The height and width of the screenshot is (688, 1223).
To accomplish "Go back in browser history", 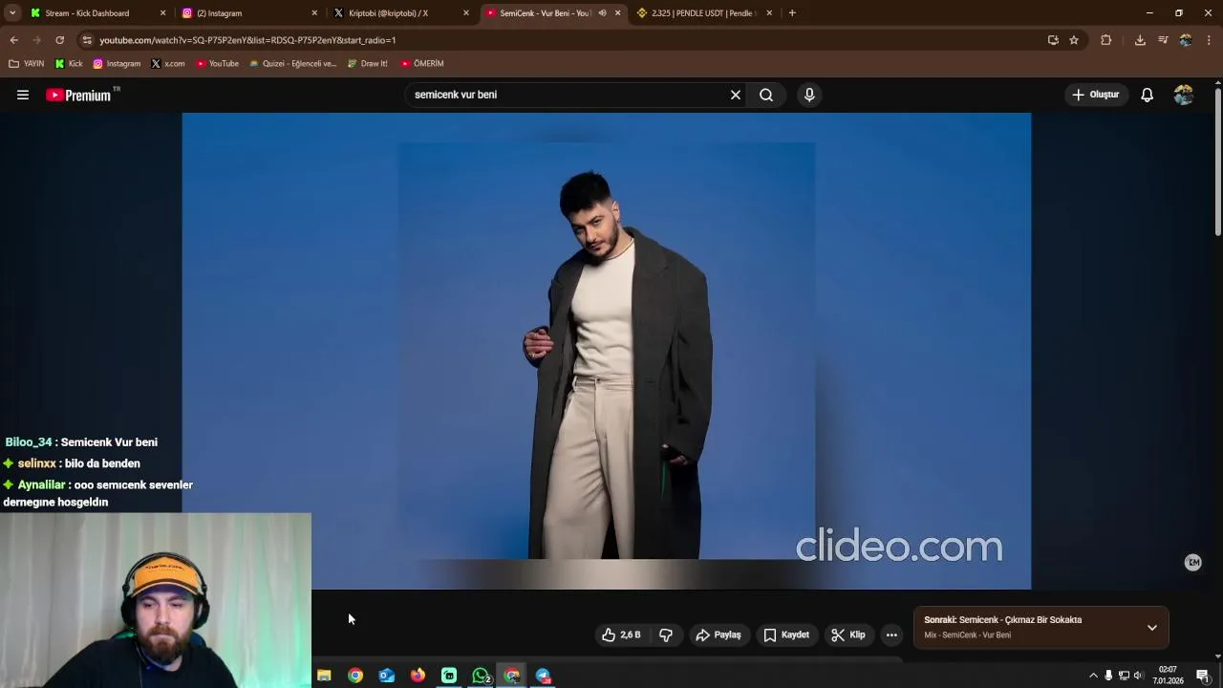I will (x=14, y=40).
